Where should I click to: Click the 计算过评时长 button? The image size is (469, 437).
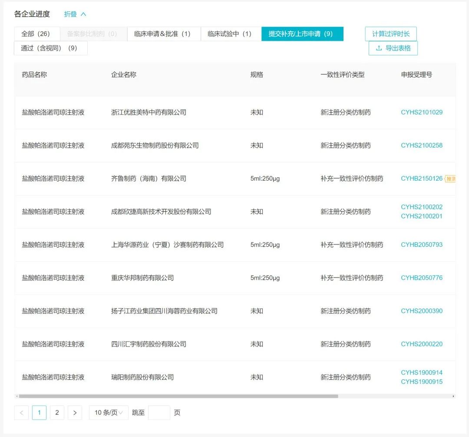click(390, 34)
